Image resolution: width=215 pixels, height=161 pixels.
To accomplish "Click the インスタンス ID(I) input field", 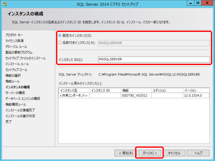I will [x=154, y=59].
